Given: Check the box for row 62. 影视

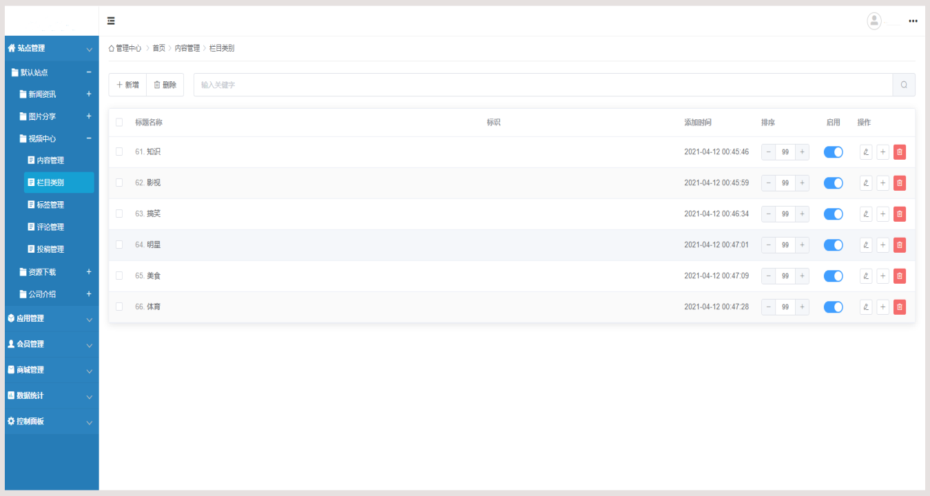Looking at the screenshot, I should coord(119,183).
